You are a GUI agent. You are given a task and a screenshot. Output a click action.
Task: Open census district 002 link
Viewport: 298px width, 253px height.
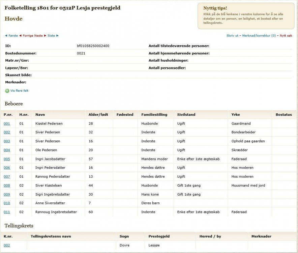7,245
